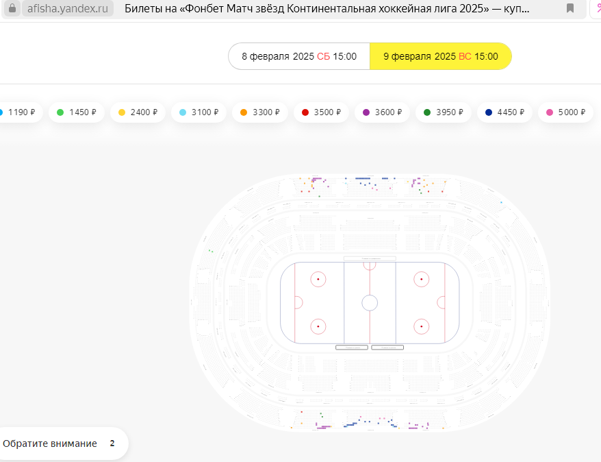Toggle the 2400 ₽ price filter
601x462 pixels.
138,112
